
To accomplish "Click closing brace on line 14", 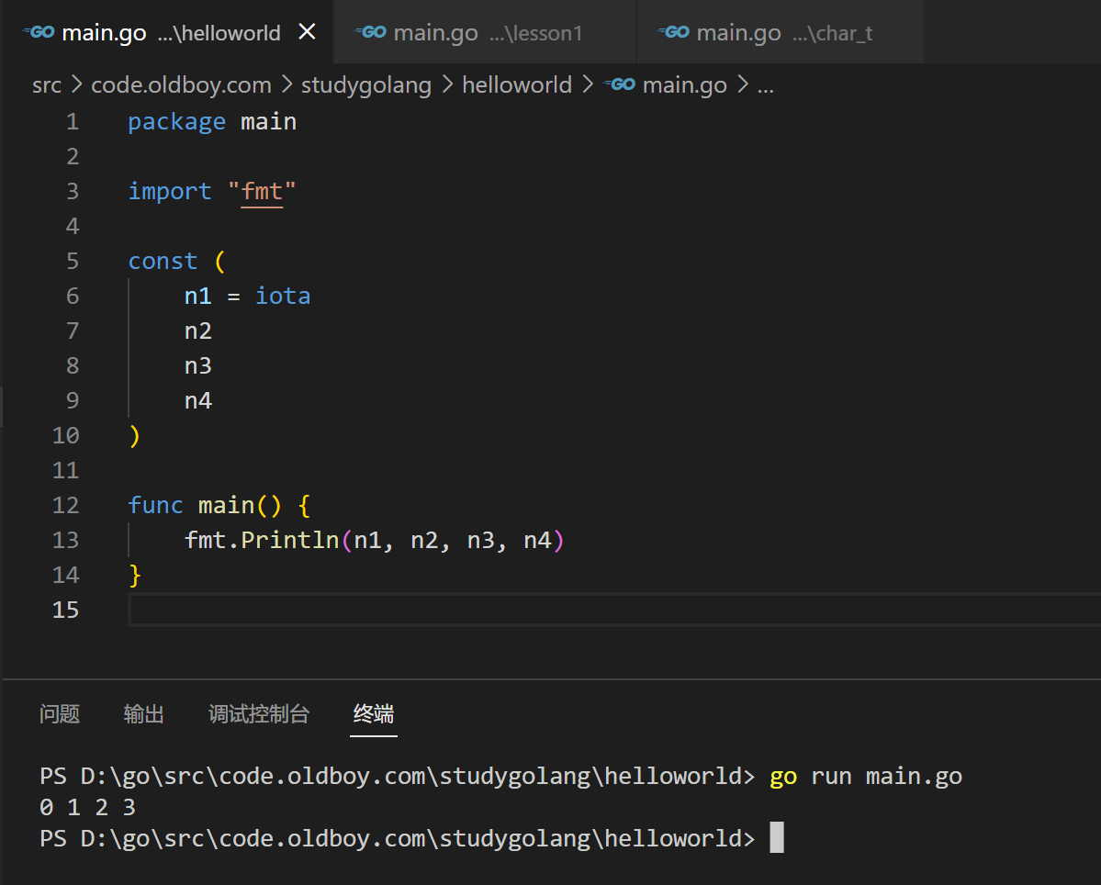I will coord(135,576).
